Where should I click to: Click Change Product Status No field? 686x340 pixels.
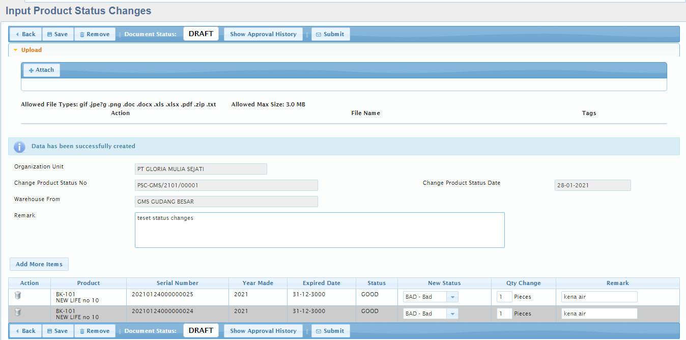[x=226, y=185]
